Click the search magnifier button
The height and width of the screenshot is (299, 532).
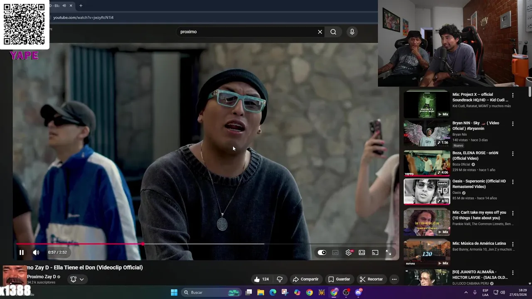[x=333, y=32]
